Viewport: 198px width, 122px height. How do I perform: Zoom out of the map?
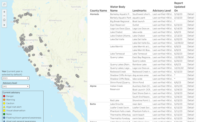click(4, 16)
